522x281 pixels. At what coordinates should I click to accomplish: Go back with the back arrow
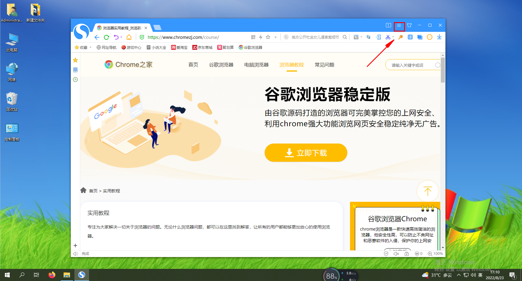click(97, 37)
